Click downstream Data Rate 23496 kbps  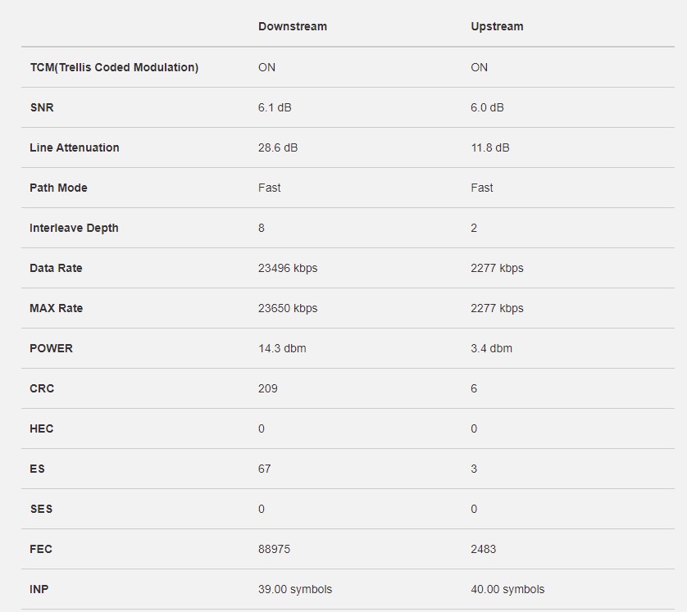[x=288, y=268]
